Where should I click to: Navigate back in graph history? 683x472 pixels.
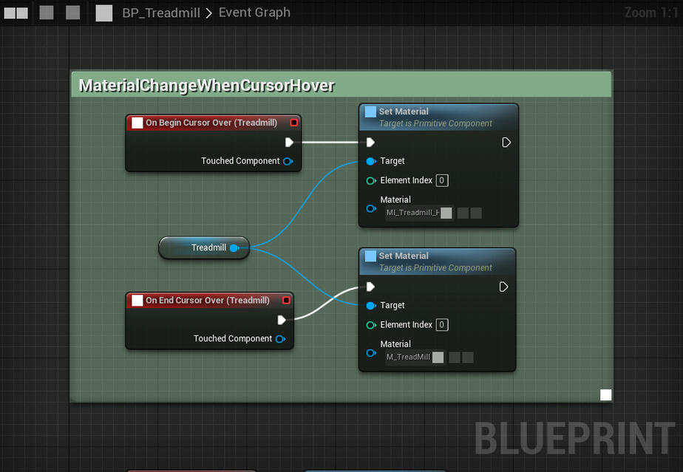[47, 13]
